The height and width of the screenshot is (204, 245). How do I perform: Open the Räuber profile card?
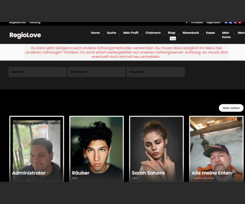[x=97, y=149]
